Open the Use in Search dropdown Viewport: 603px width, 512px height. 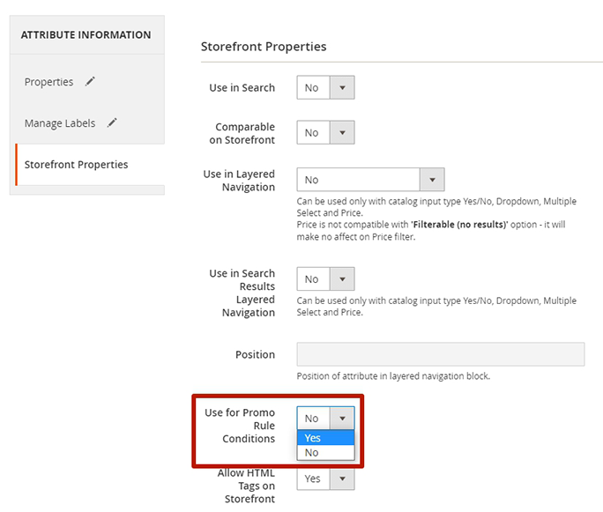325,87
